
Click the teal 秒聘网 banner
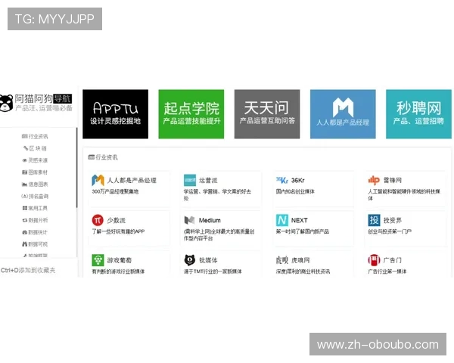tap(418, 114)
